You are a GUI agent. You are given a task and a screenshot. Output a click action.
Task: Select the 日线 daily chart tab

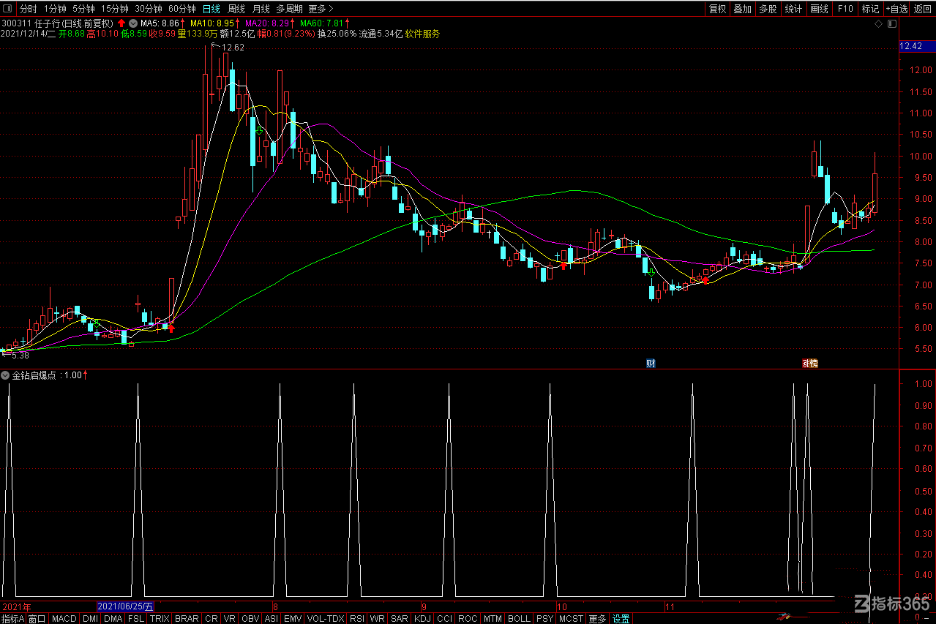211,9
